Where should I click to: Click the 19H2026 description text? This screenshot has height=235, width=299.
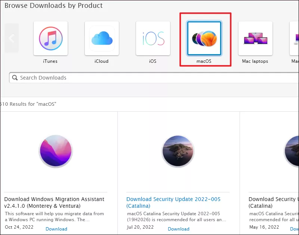click(176, 217)
